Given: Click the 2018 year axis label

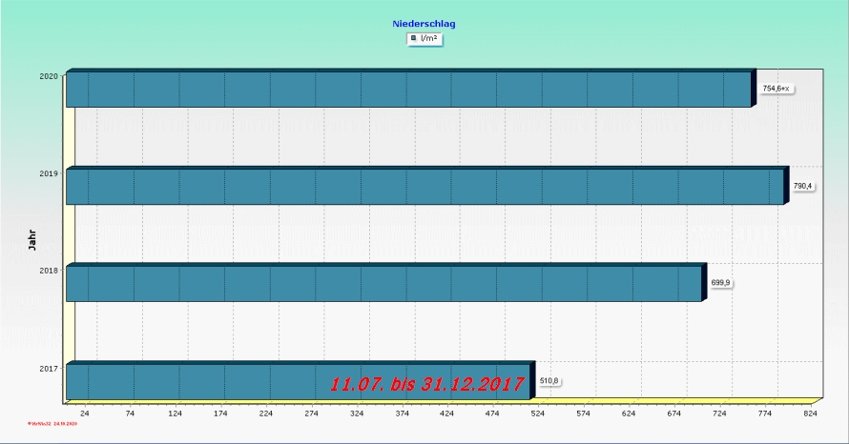Looking at the screenshot, I should coord(50,271).
